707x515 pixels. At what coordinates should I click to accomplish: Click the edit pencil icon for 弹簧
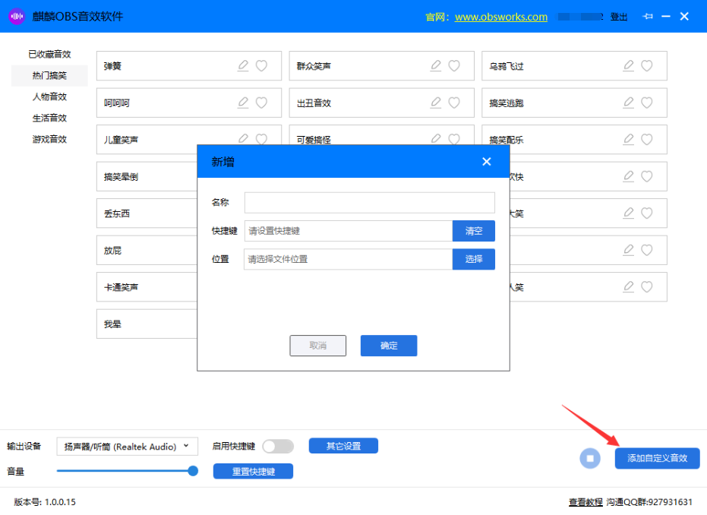(243, 66)
